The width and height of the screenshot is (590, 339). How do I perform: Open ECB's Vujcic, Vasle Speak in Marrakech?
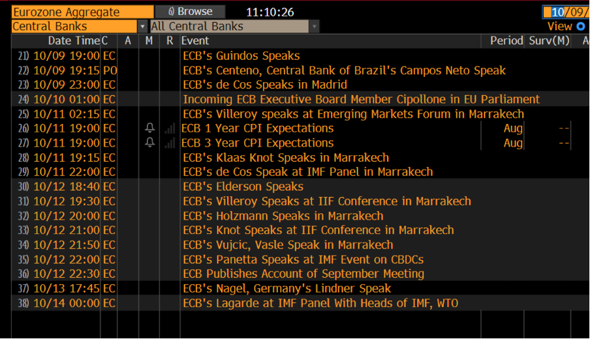[288, 245]
